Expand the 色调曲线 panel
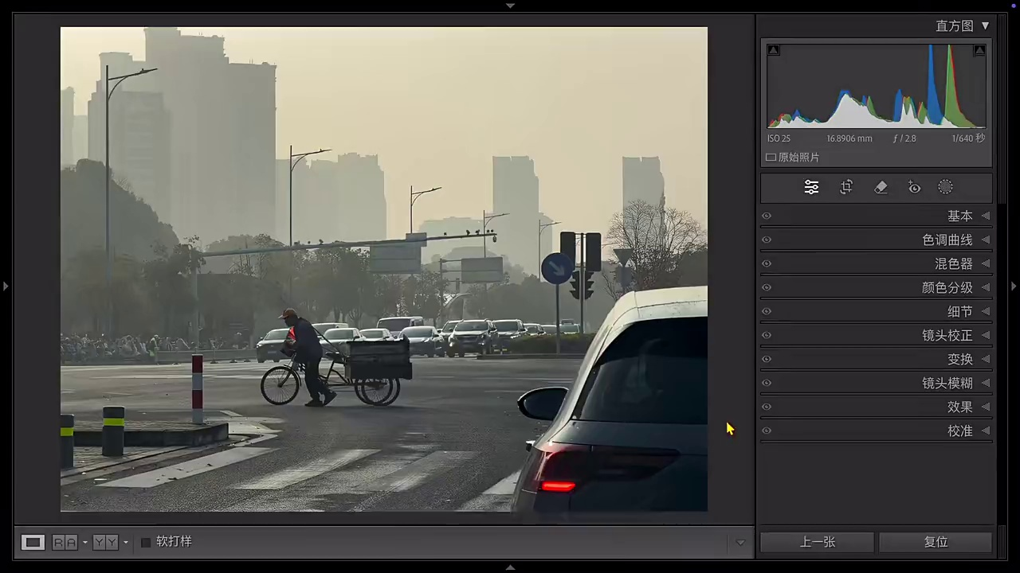 877,240
